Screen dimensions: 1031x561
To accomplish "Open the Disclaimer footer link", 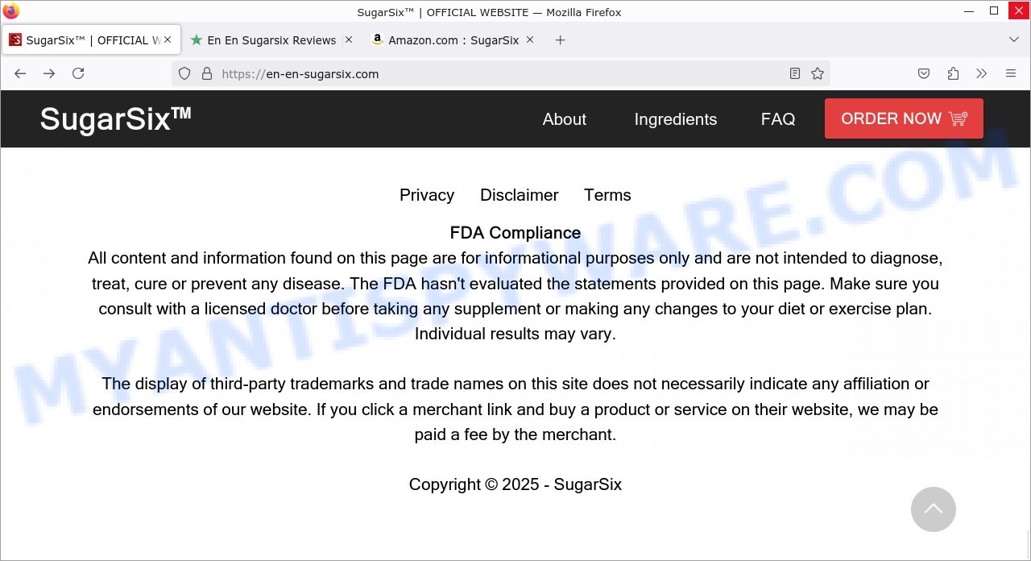I will pyautogui.click(x=520, y=195).
